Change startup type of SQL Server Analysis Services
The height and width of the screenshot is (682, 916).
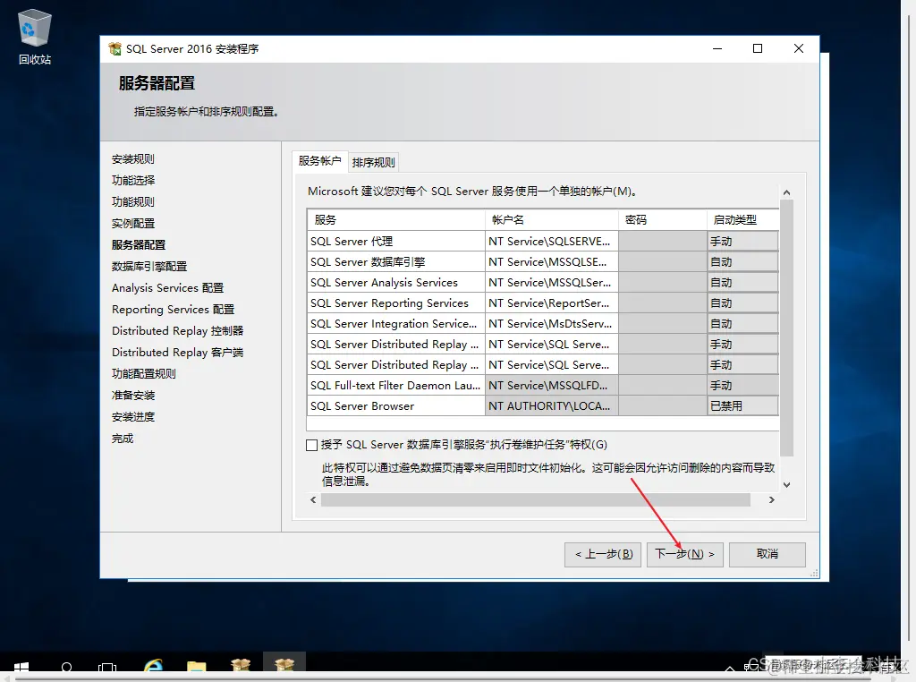pyautogui.click(x=742, y=282)
